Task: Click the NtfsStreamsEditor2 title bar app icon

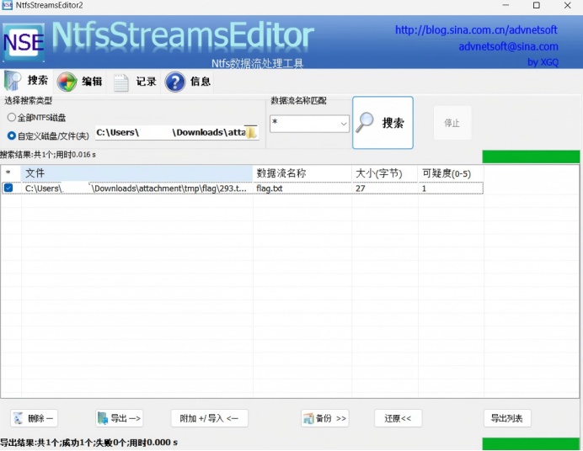Action: click(x=7, y=5)
